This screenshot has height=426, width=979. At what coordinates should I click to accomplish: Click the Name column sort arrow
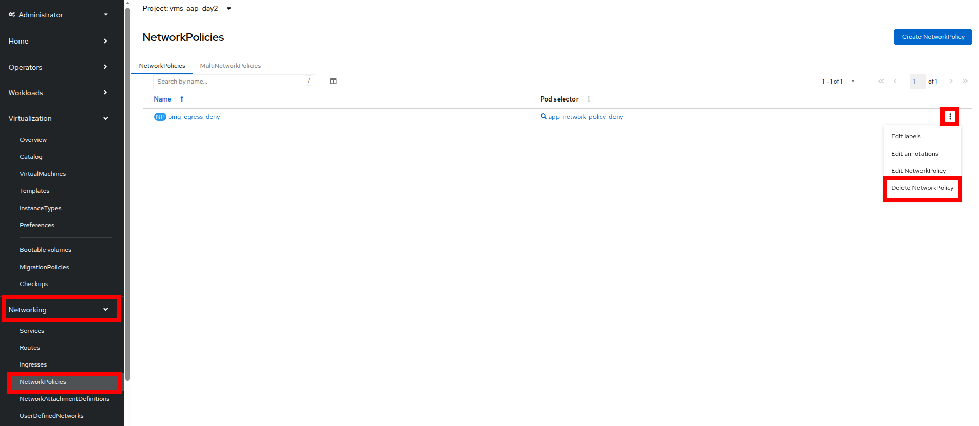182,99
